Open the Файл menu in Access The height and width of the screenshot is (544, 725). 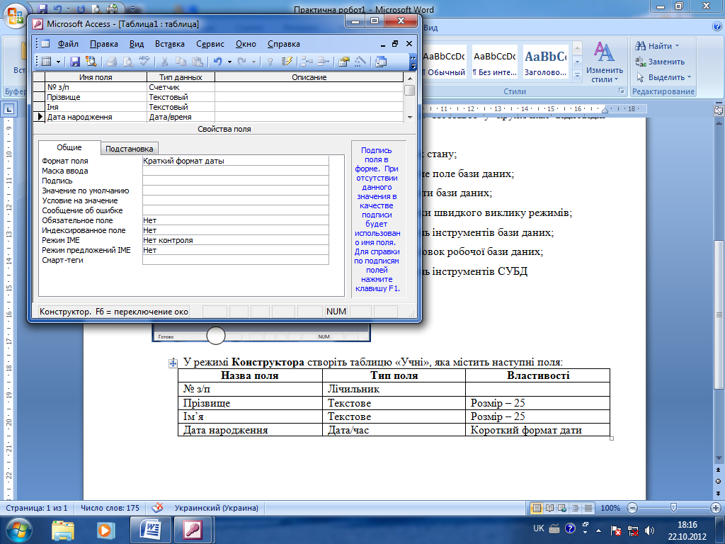click(x=68, y=44)
